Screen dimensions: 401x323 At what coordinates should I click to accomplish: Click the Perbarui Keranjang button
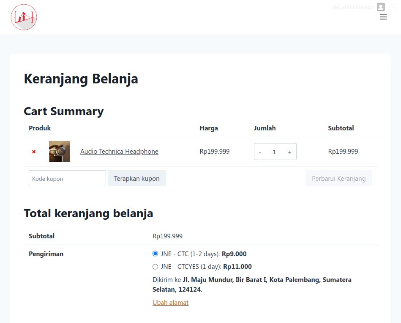[x=338, y=179]
